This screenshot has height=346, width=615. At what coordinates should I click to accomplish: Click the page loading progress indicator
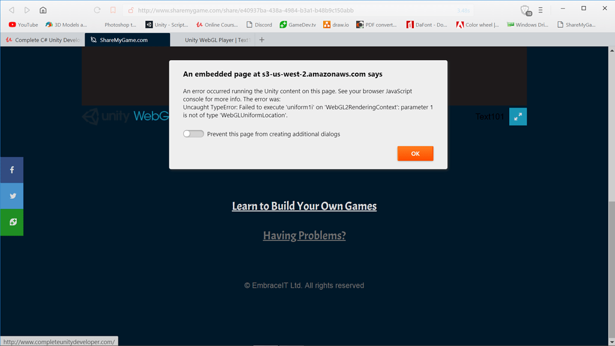click(462, 10)
